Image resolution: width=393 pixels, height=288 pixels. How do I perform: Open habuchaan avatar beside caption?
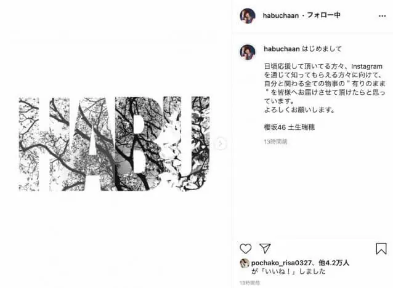click(248, 52)
